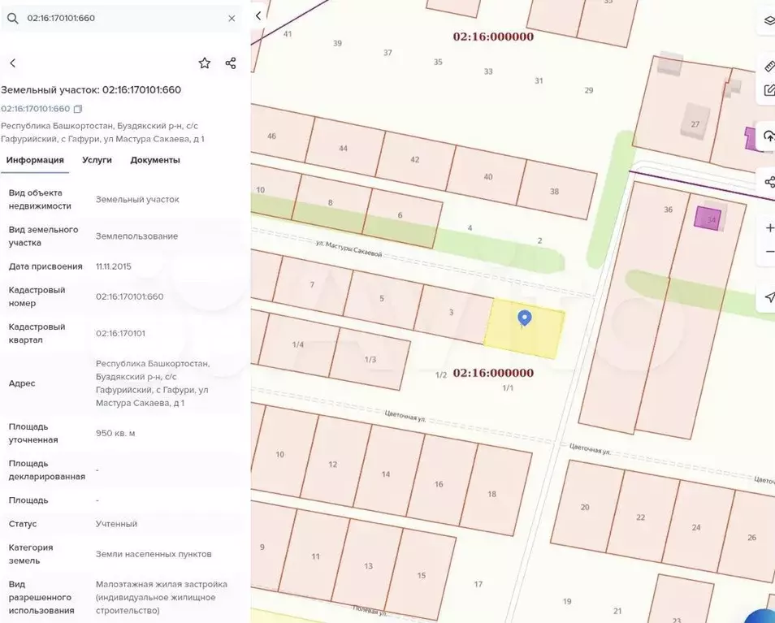775x623 pixels.
Task: Select parcel 24 on the map
Action: coord(698,527)
